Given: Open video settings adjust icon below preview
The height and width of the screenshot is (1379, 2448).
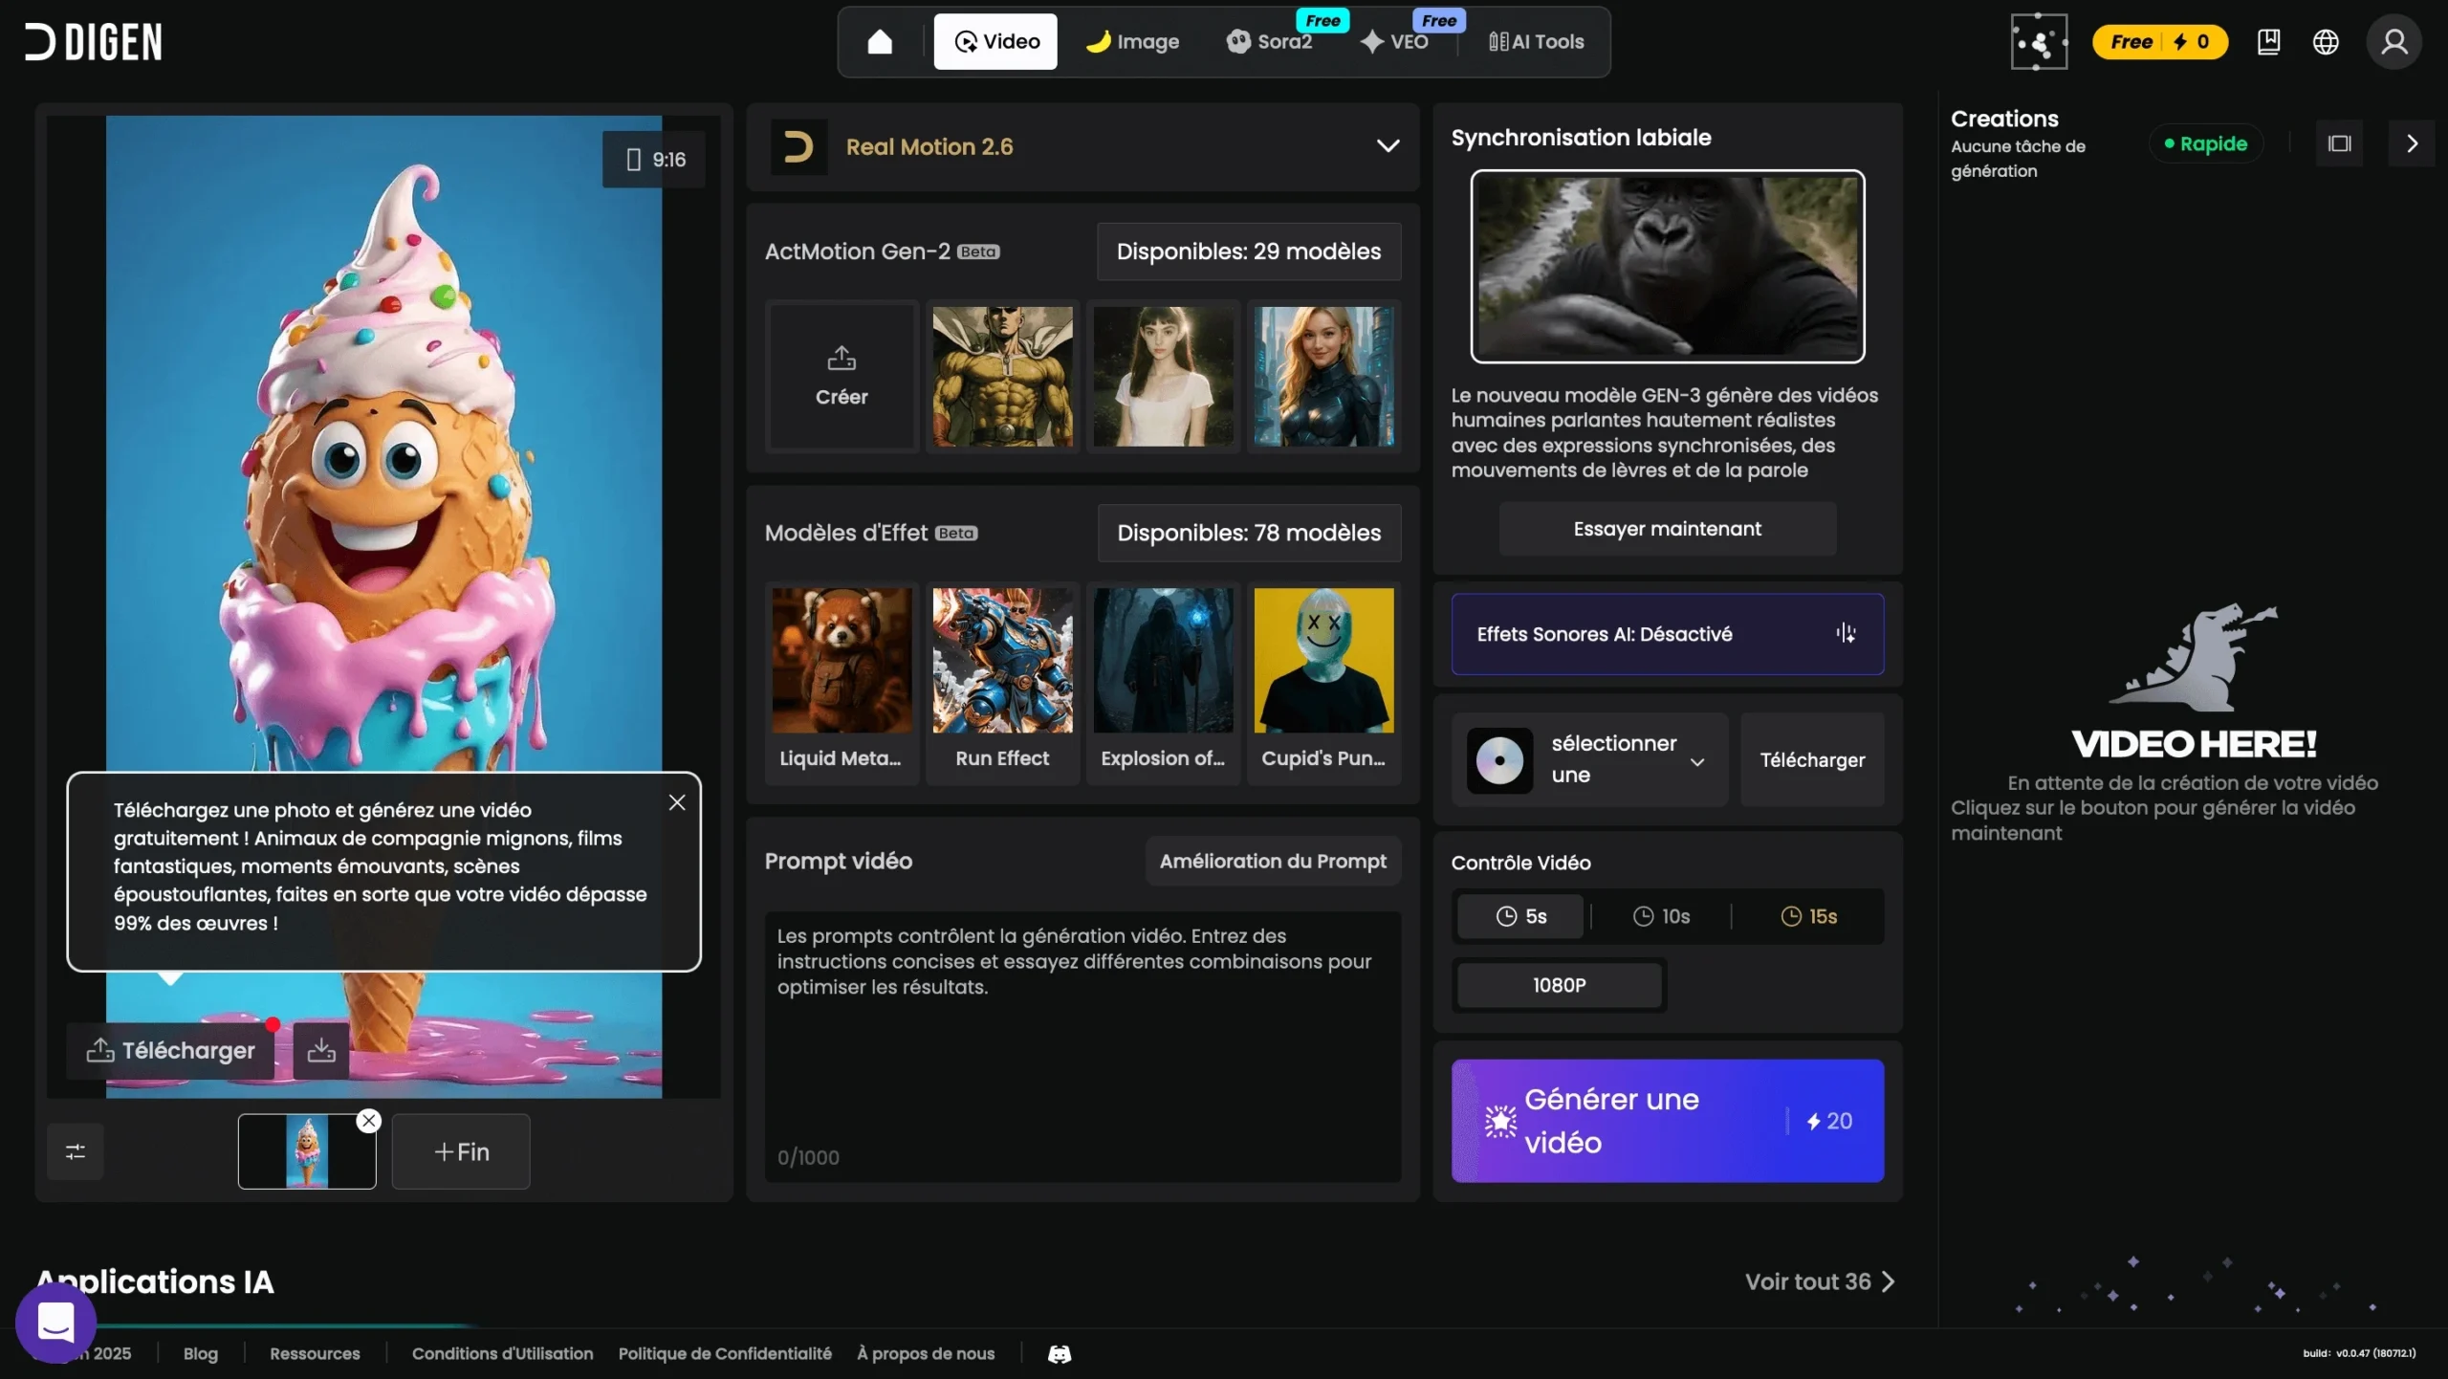Looking at the screenshot, I should 76,1151.
